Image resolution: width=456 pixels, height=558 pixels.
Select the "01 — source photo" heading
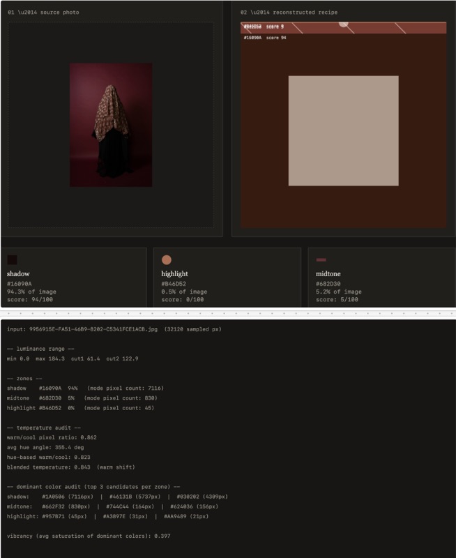(43, 13)
